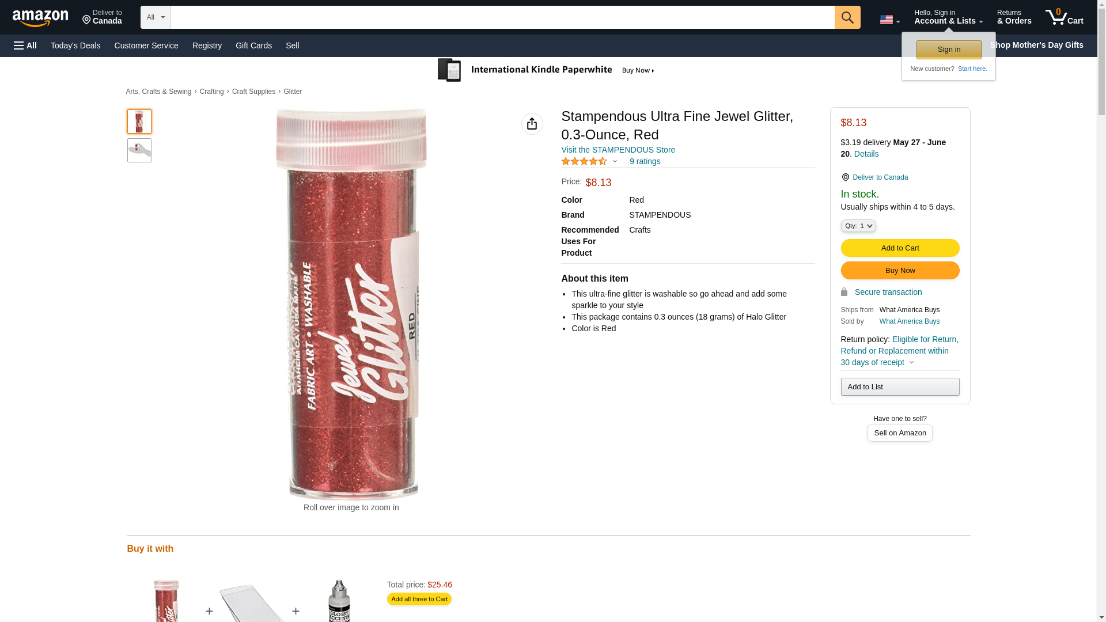Click the Deliver to Canada location pin

point(845,177)
